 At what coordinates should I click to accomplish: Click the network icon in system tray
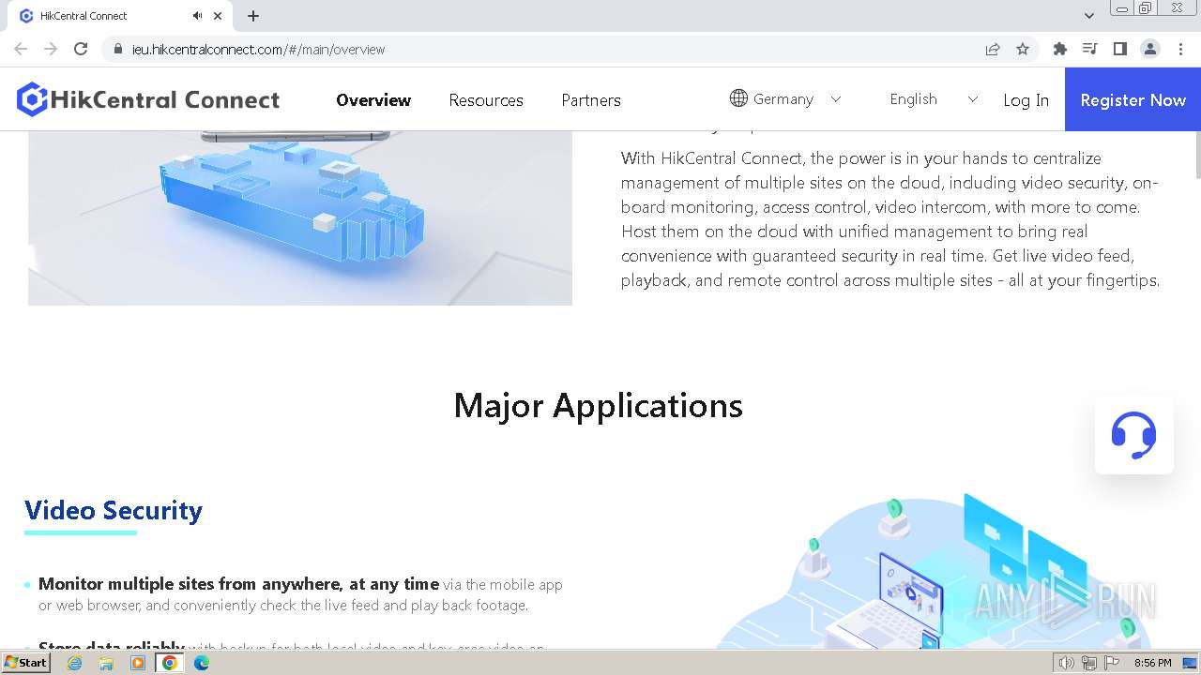[x=1089, y=663]
